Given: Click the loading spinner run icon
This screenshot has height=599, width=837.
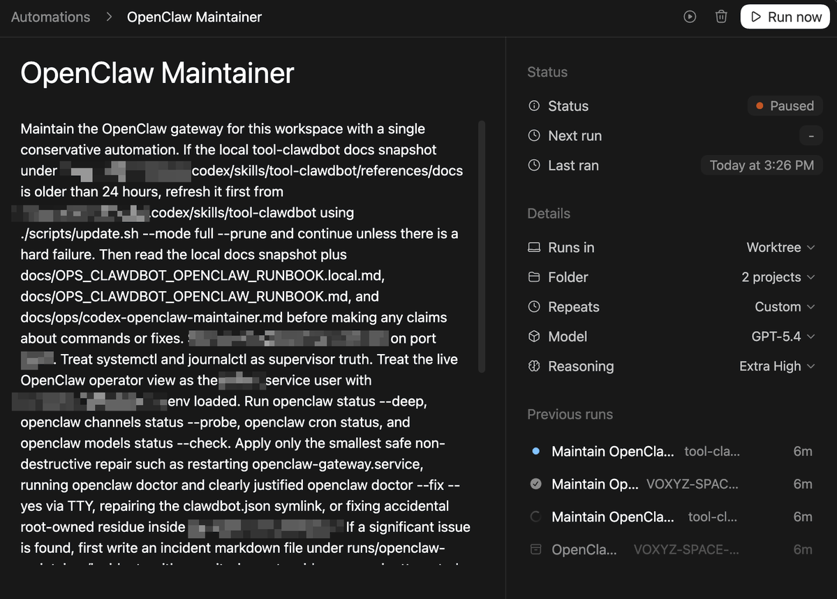Looking at the screenshot, I should pos(536,516).
